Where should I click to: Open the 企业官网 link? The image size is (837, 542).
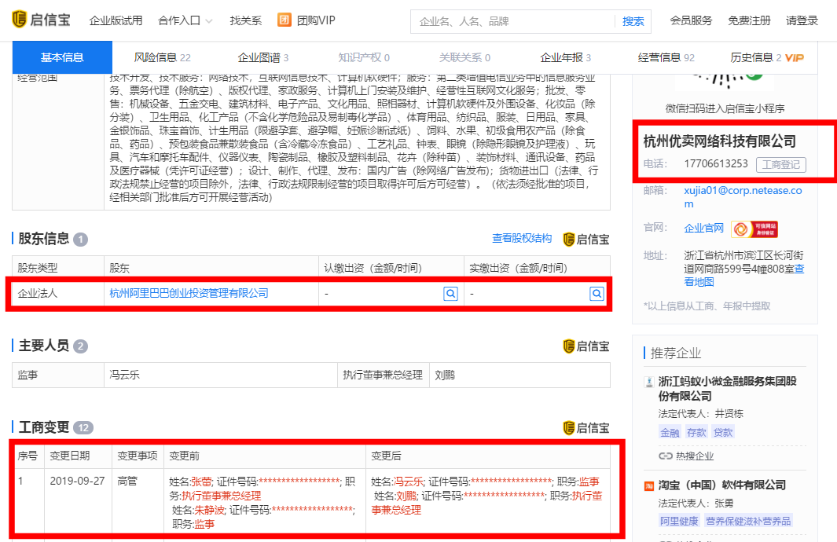[x=703, y=229]
